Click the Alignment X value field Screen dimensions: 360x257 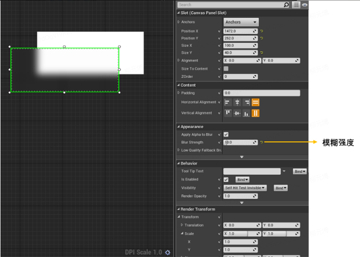[242, 60]
